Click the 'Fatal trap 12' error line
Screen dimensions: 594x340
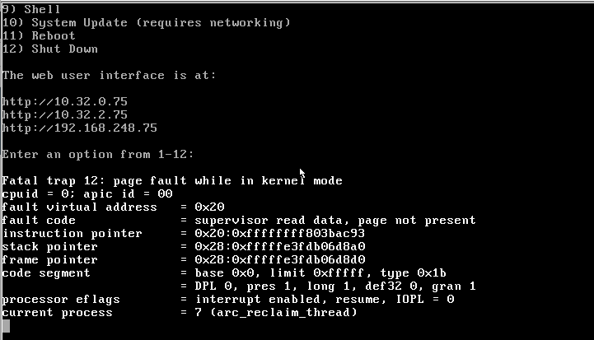tap(172, 180)
